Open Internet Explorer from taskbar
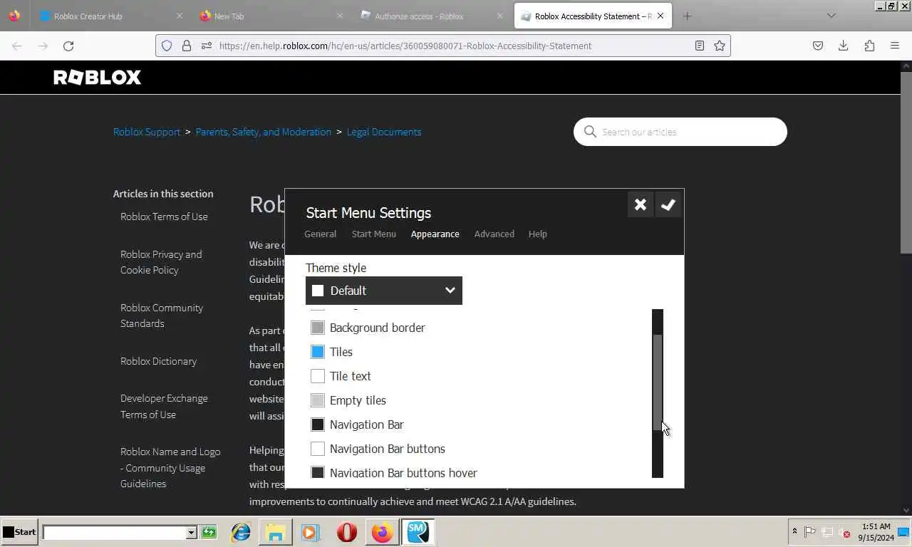Image resolution: width=912 pixels, height=547 pixels. point(241,532)
